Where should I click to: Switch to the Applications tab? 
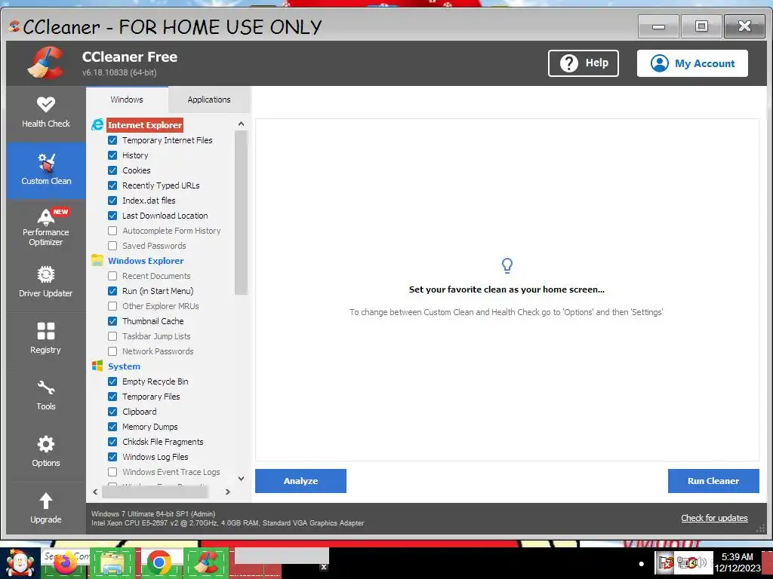pyautogui.click(x=209, y=100)
